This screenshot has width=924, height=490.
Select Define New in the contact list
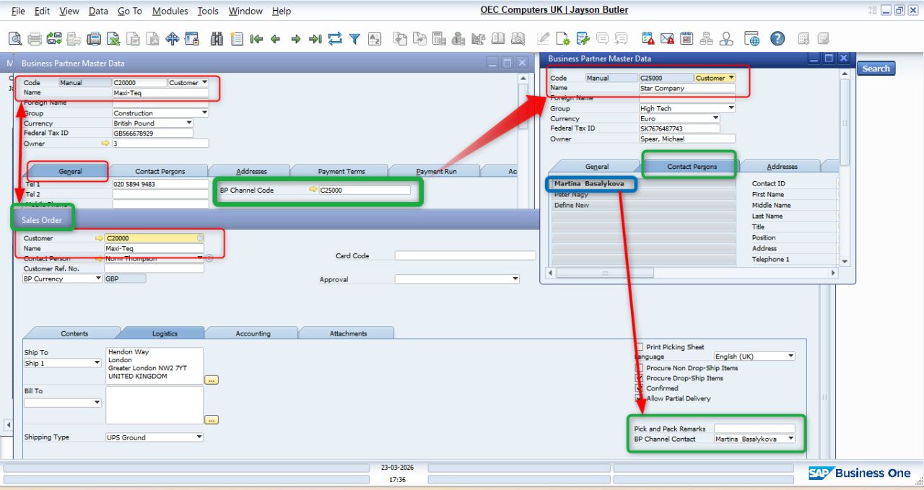tap(643, 206)
